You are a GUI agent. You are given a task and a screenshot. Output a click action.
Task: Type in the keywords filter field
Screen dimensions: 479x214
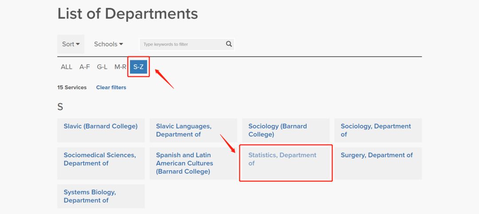pyautogui.click(x=182, y=44)
